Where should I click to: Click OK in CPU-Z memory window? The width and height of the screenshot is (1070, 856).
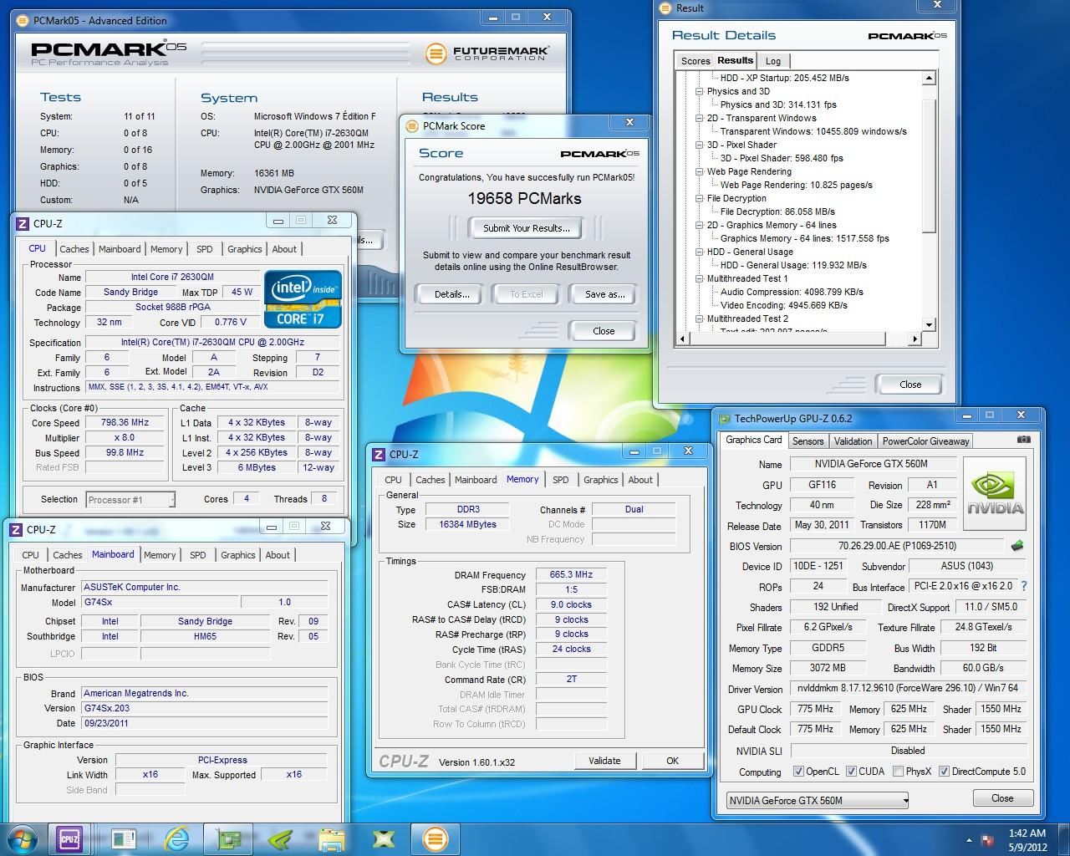pos(672,761)
